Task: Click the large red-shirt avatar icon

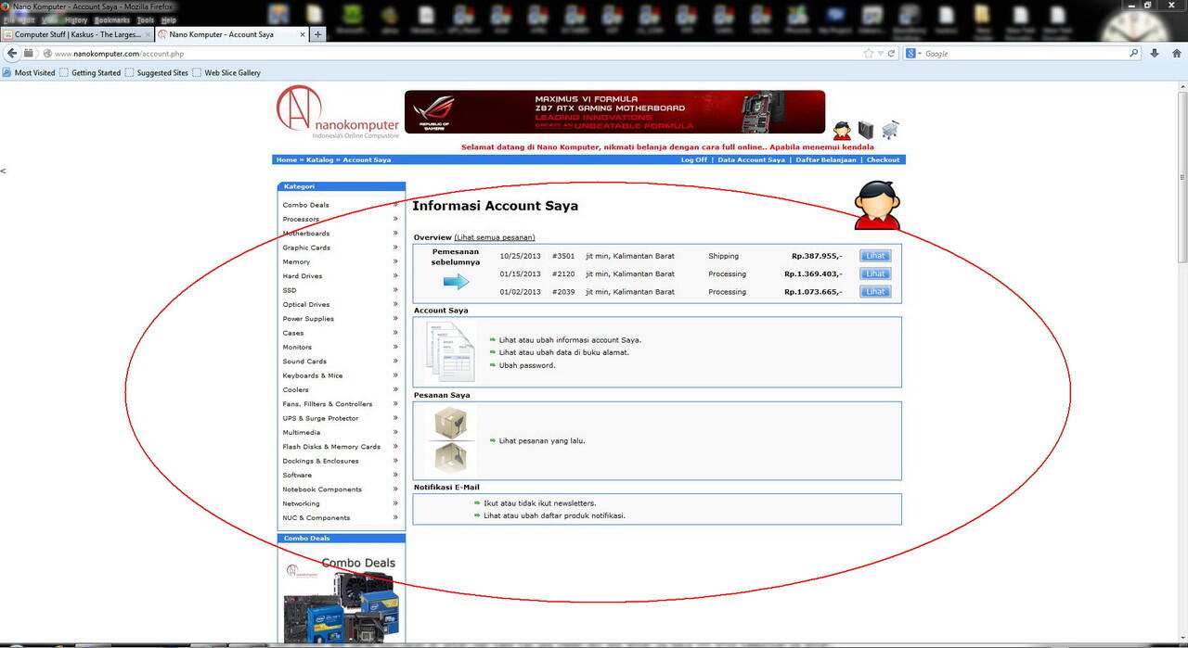Action: coord(877,205)
